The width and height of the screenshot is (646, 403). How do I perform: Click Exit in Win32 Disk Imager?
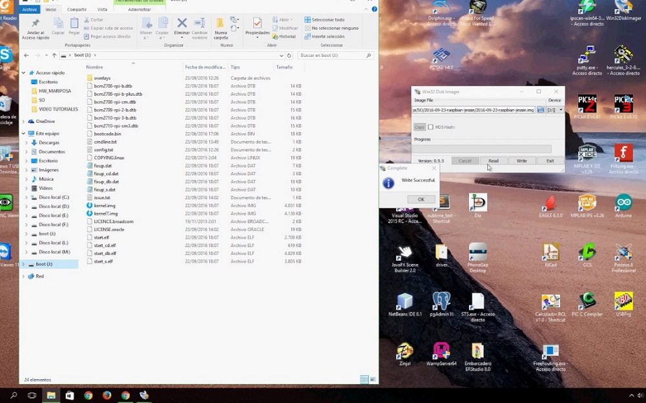tap(550, 161)
